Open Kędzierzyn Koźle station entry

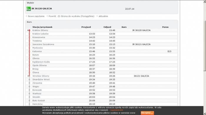(41, 62)
